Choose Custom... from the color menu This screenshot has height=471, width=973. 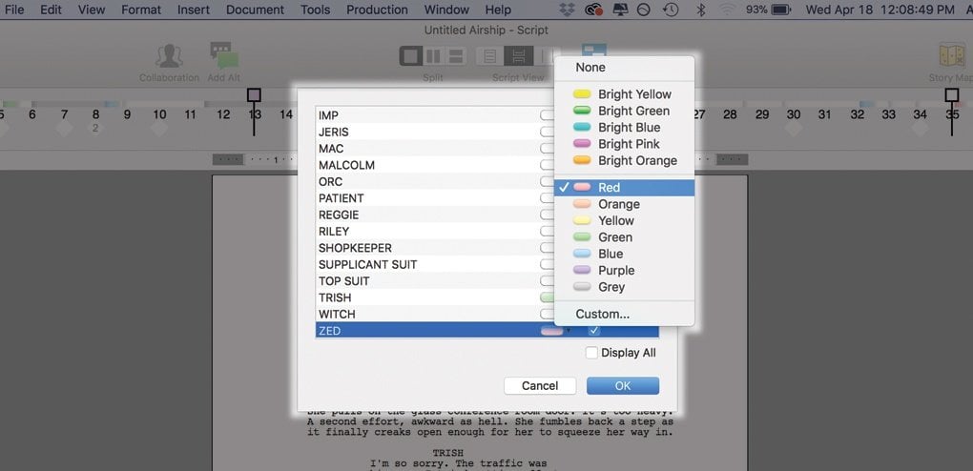click(x=602, y=314)
